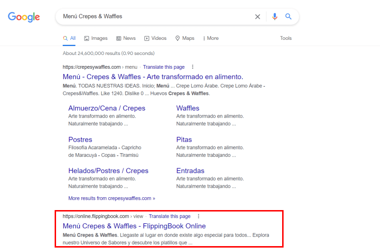This screenshot has width=380, height=248.
Task: Click the Llegaste al lugar snippet text
Action: pos(166,239)
